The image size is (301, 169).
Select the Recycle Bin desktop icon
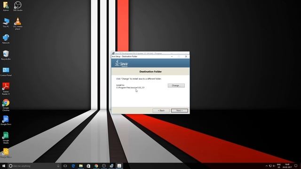pyautogui.click(x=6, y=55)
